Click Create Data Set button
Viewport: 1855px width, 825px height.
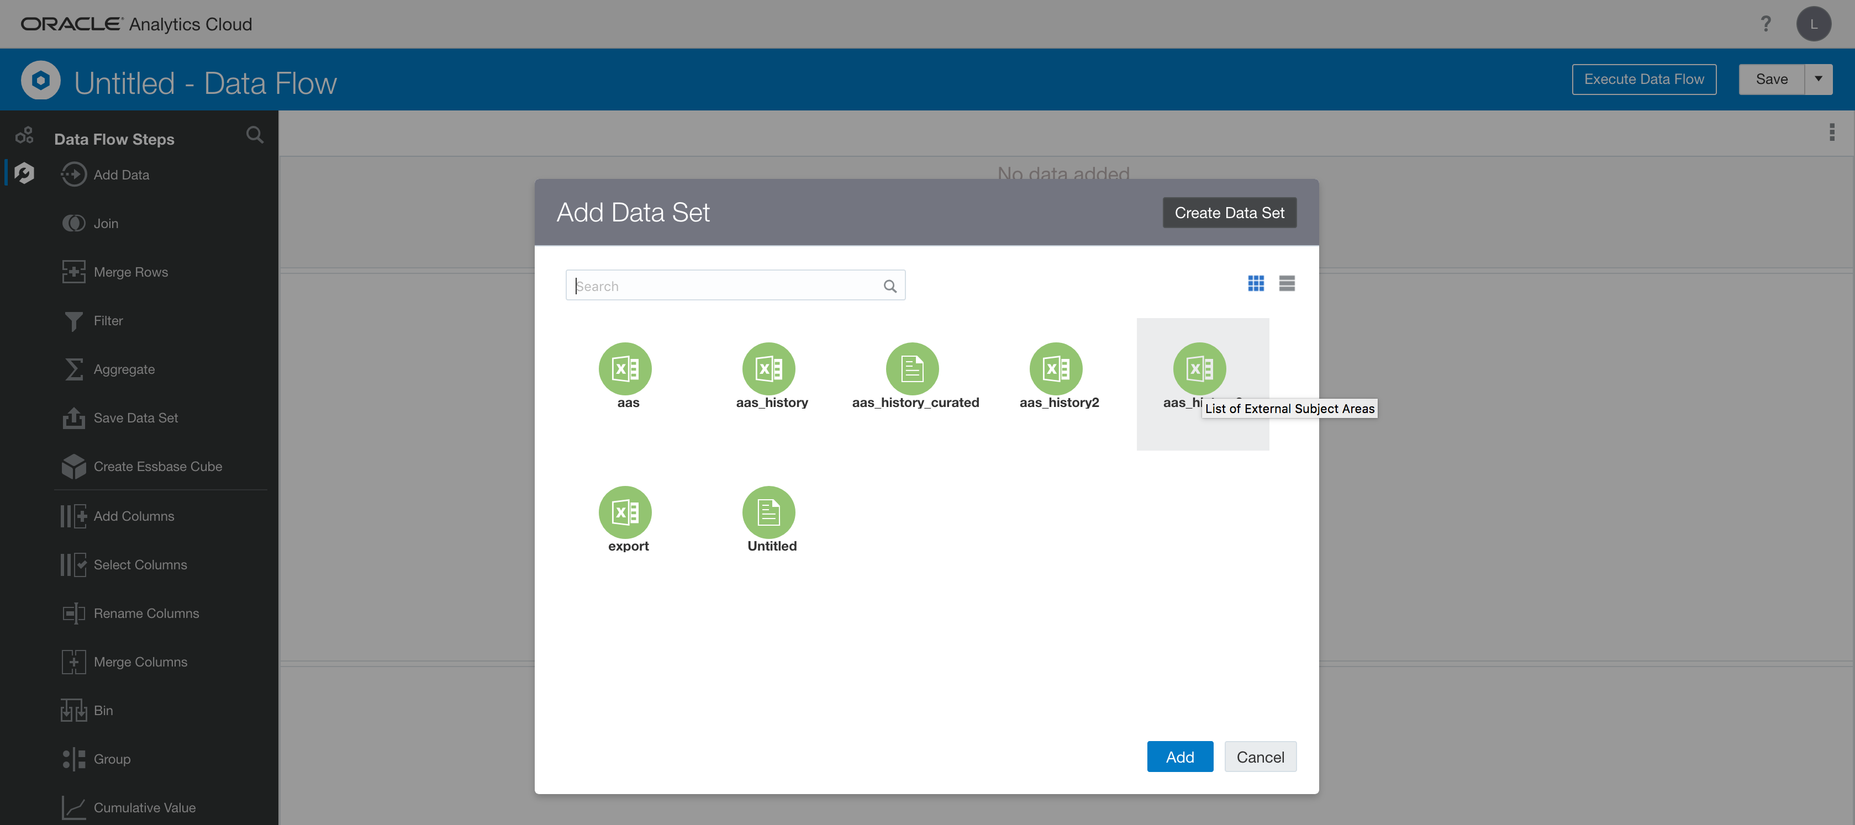(1229, 213)
